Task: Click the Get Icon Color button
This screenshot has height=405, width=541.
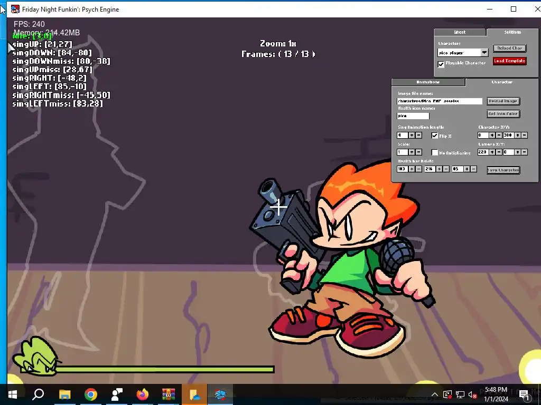Action: click(x=503, y=114)
